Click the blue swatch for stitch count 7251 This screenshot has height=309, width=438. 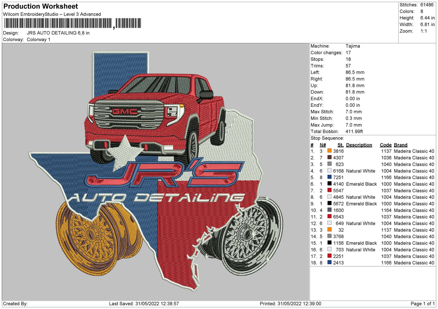[329, 177]
